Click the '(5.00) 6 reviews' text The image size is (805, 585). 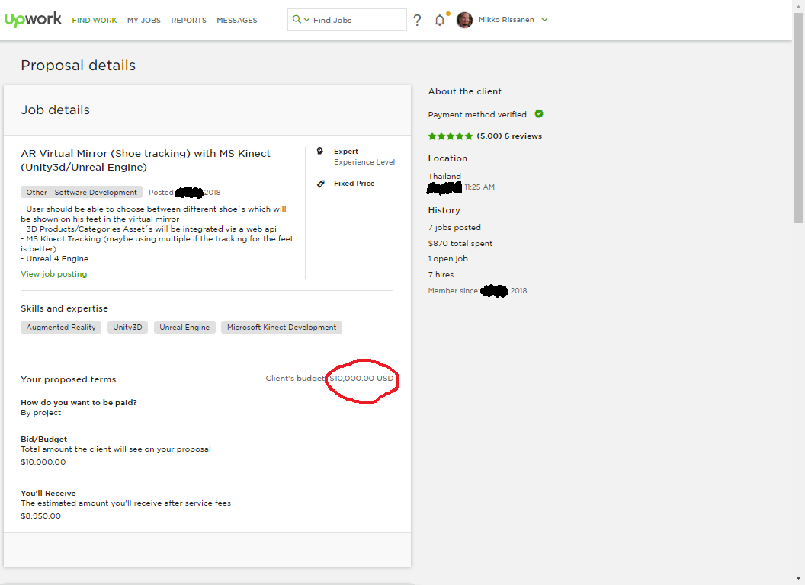click(509, 136)
